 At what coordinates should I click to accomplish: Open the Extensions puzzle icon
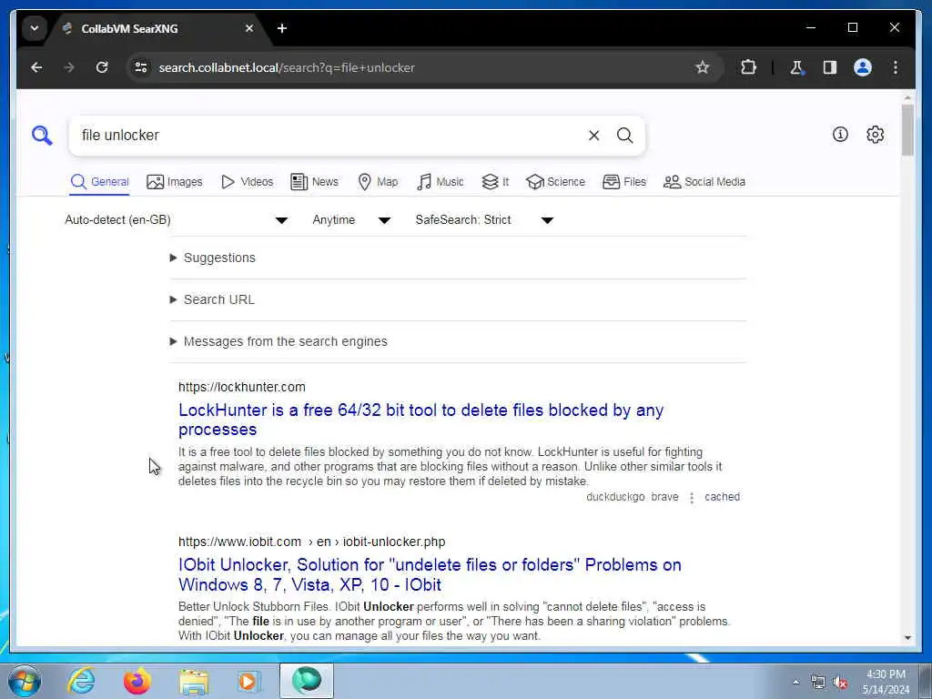point(748,67)
